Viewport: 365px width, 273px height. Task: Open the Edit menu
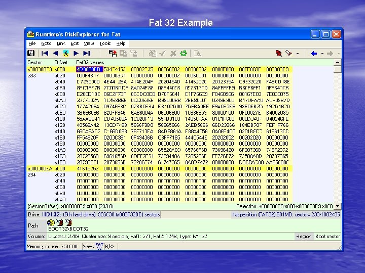pyautogui.click(x=75, y=43)
